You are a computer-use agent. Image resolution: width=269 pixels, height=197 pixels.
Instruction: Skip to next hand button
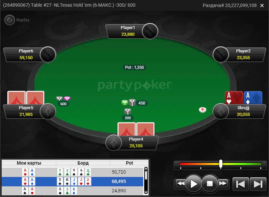(x=258, y=184)
